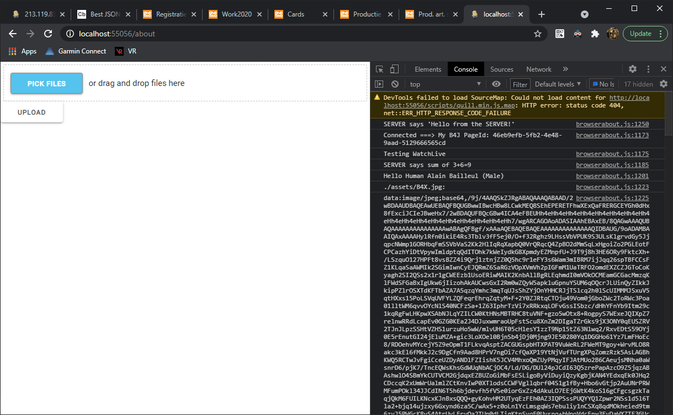Clear the console with the ban icon
673x415 pixels.
pyautogui.click(x=395, y=84)
